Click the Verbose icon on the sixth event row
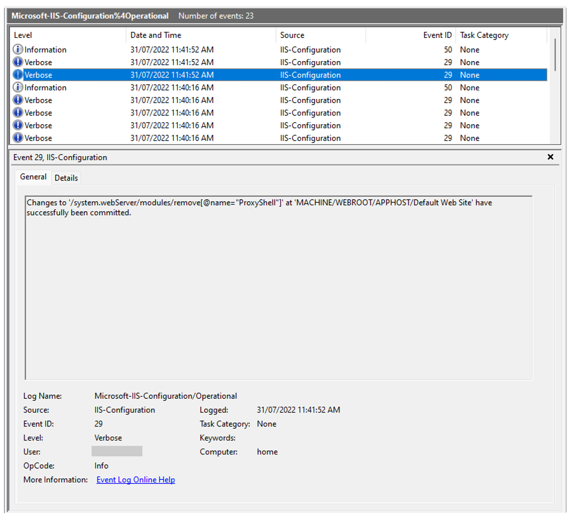The height and width of the screenshot is (516, 569). [18, 113]
